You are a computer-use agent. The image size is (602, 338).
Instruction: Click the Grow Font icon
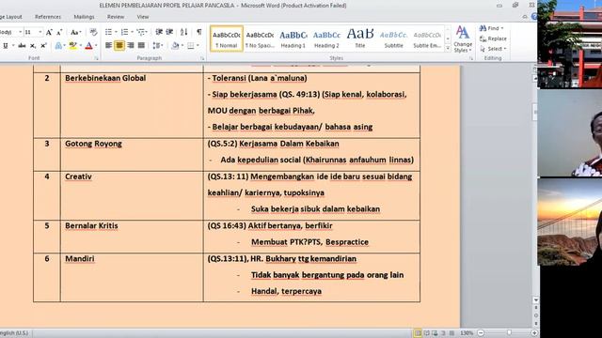click(x=49, y=32)
